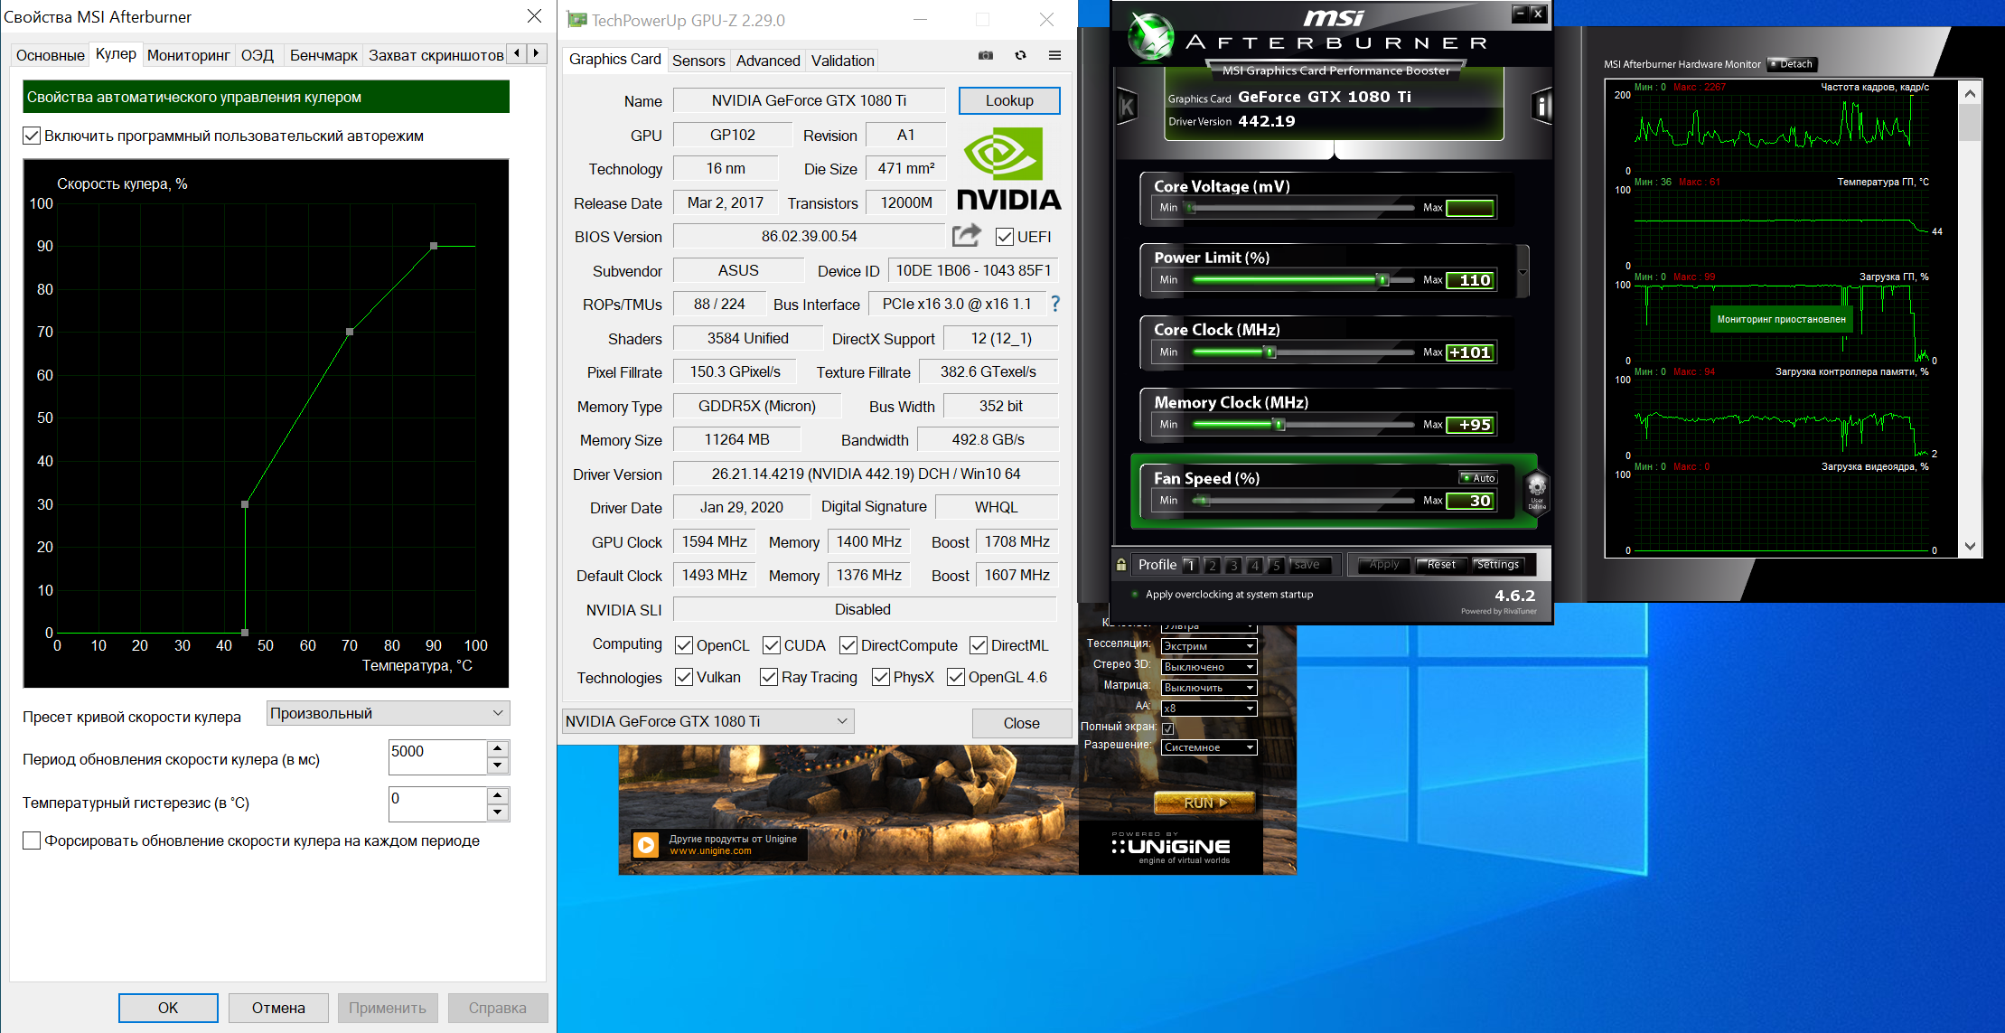Click the BIOS export share icon
The height and width of the screenshot is (1033, 2005).
966,236
